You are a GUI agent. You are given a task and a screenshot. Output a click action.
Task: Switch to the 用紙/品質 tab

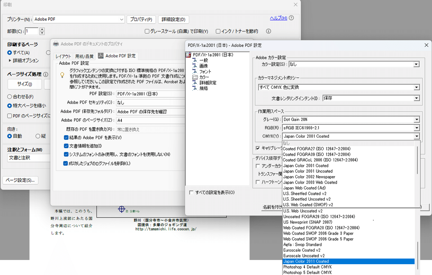click(x=84, y=56)
